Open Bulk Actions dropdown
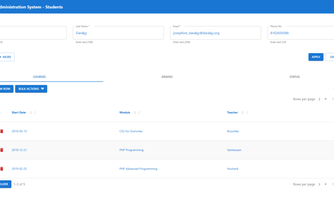The image size is (334, 209). point(31,89)
